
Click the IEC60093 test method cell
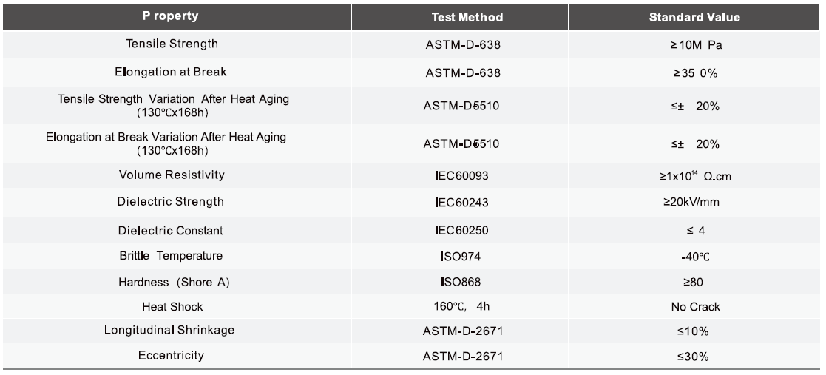pyautogui.click(x=462, y=176)
